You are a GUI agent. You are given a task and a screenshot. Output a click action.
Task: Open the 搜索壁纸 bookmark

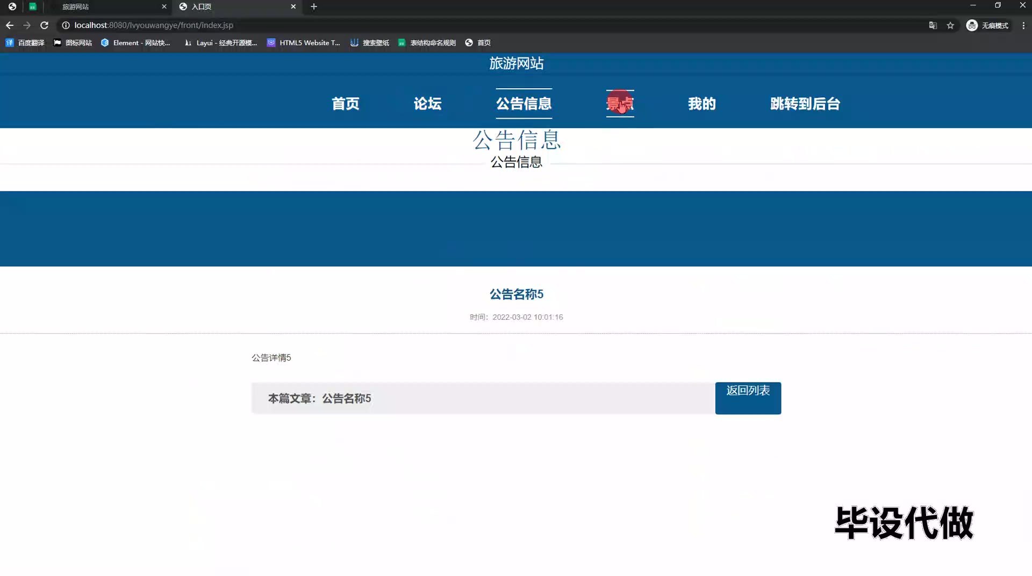pyautogui.click(x=370, y=42)
